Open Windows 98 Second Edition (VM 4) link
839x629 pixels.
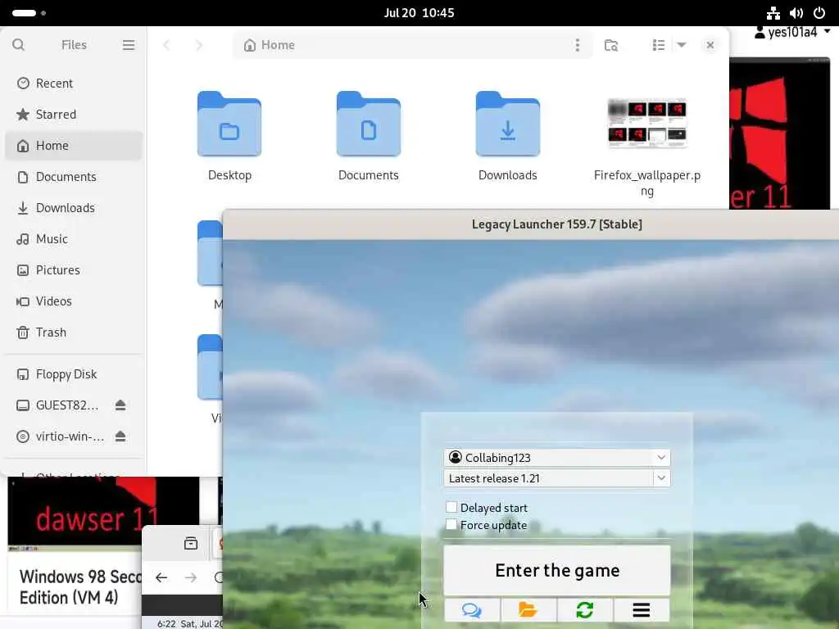point(80,586)
